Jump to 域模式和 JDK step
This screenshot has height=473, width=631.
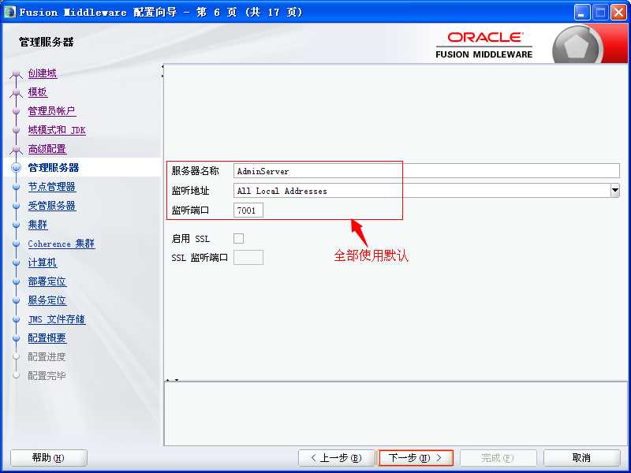click(x=57, y=130)
